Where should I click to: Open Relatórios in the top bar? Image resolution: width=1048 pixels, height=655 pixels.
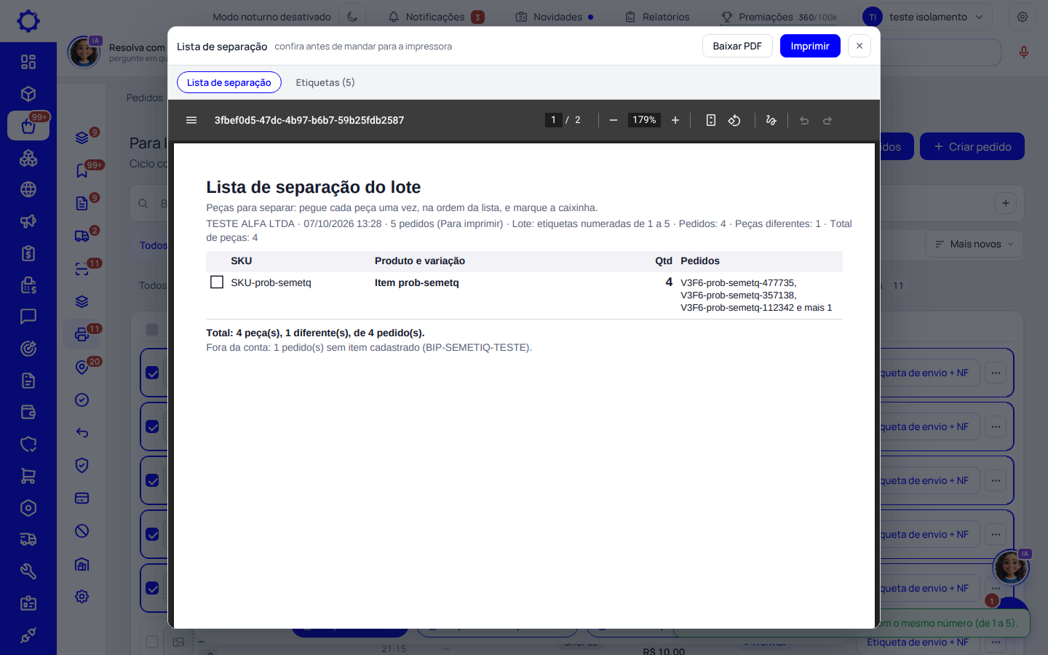pos(657,17)
